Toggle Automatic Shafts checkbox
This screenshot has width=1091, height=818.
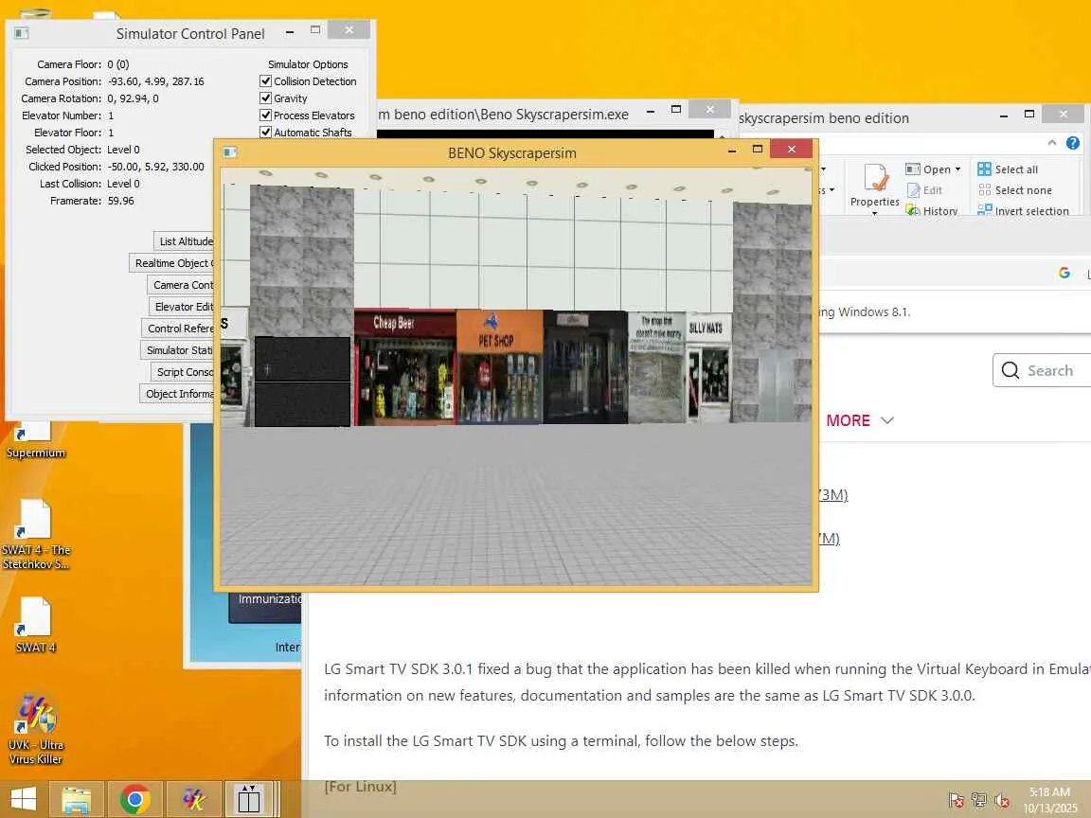click(x=265, y=132)
